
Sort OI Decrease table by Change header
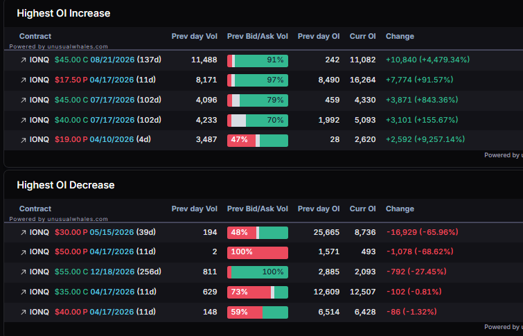(x=400, y=209)
